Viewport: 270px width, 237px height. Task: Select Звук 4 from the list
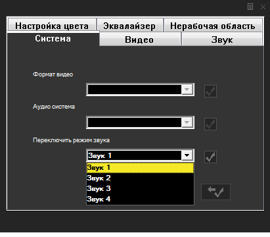[x=140, y=199]
